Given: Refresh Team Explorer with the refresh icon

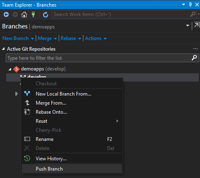Looking at the screenshot, I should coord(46,14).
